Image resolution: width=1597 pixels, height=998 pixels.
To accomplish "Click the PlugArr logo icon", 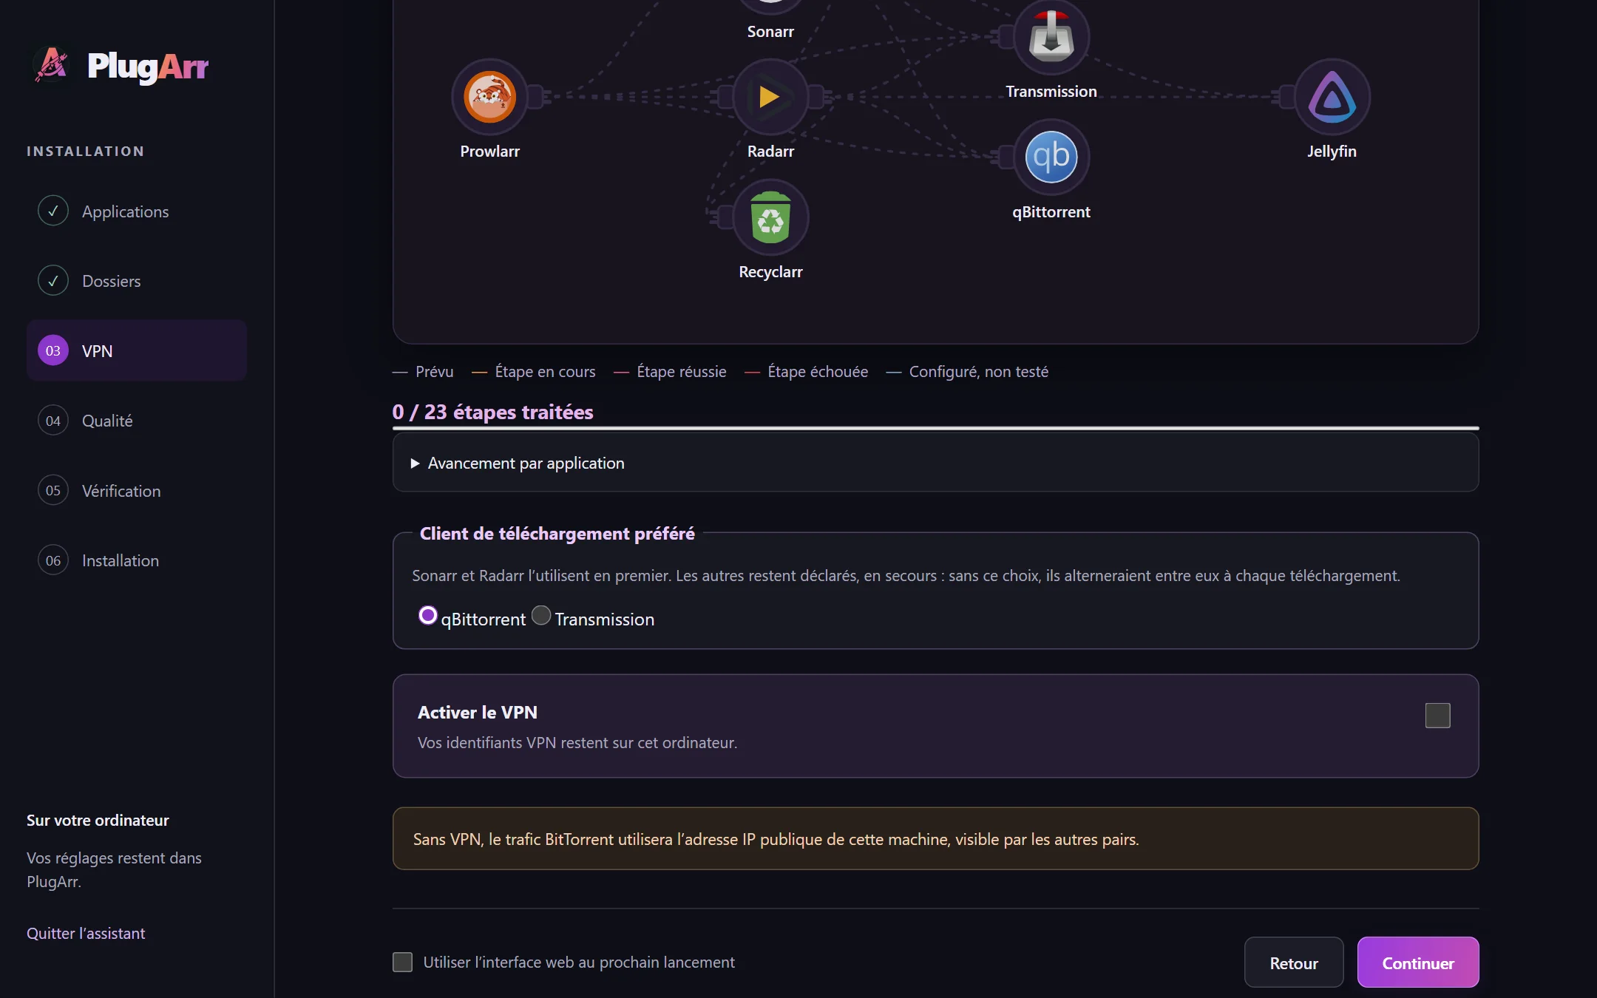I will click(x=52, y=65).
